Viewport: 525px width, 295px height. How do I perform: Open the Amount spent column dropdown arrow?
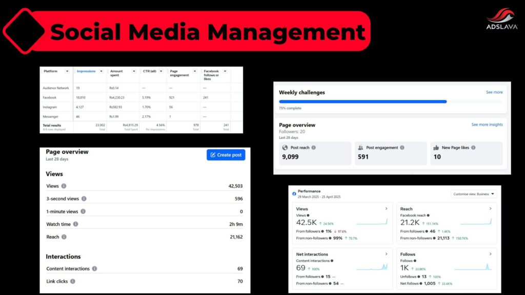[x=134, y=71]
